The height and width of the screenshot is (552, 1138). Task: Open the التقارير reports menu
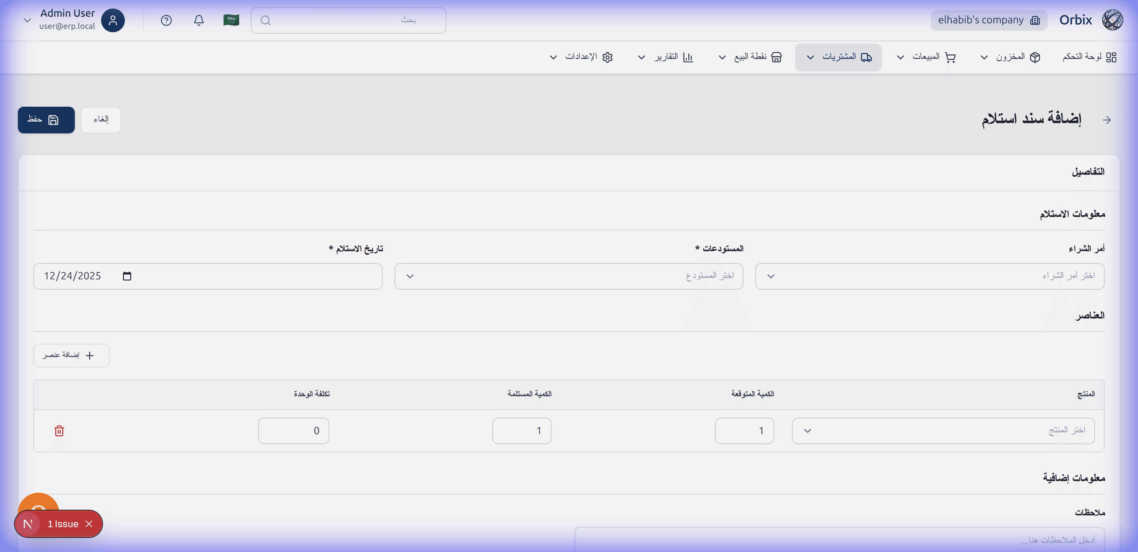point(667,57)
